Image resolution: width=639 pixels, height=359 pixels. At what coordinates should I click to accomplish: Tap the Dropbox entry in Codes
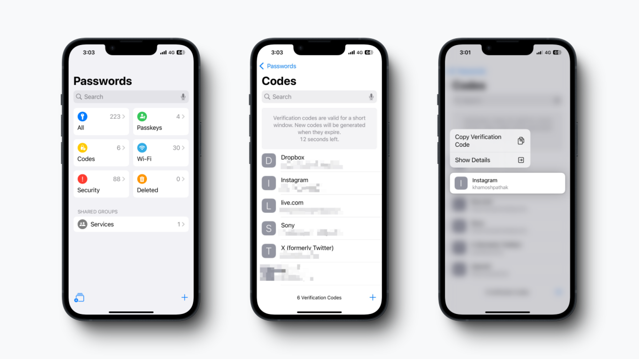coord(319,161)
